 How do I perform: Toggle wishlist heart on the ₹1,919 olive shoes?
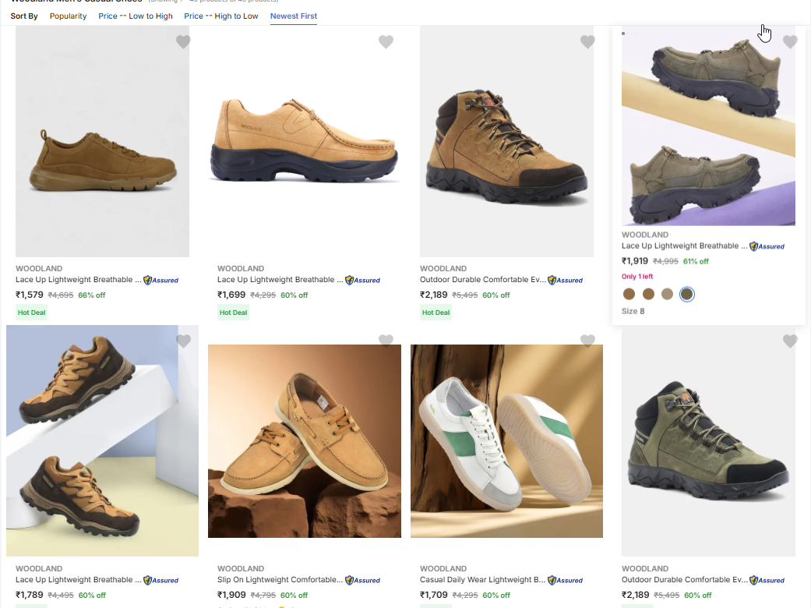[790, 42]
